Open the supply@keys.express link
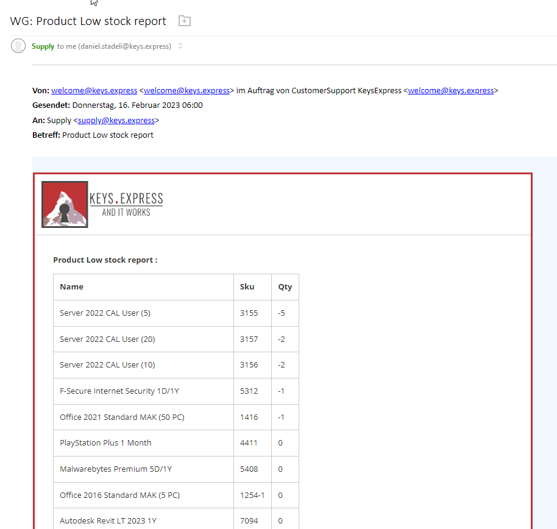Viewport: 557px width, 529px height. (116, 121)
